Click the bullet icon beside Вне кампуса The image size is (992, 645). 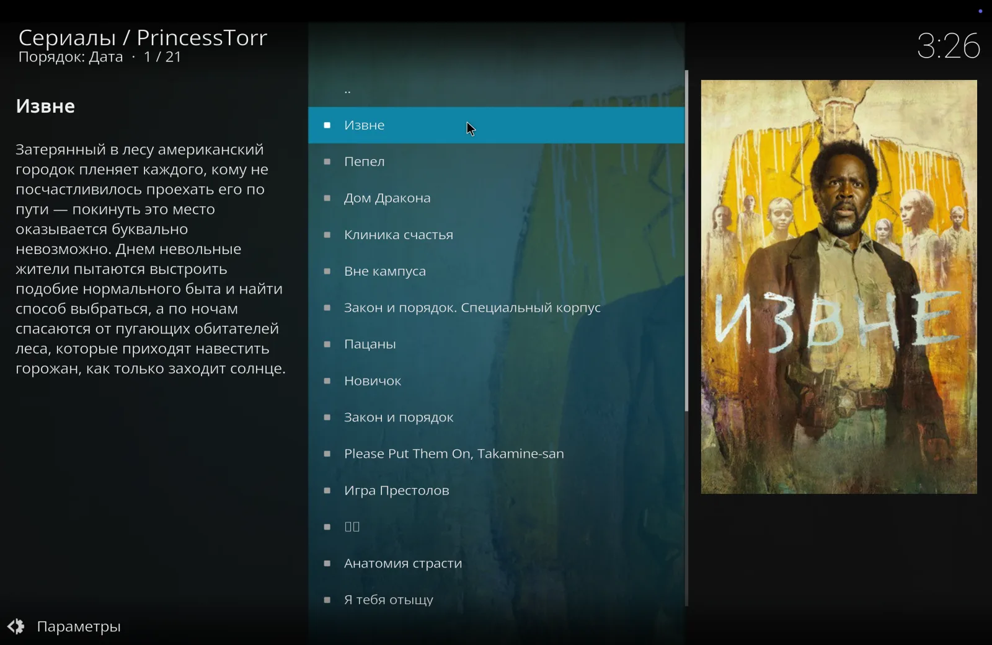(327, 271)
